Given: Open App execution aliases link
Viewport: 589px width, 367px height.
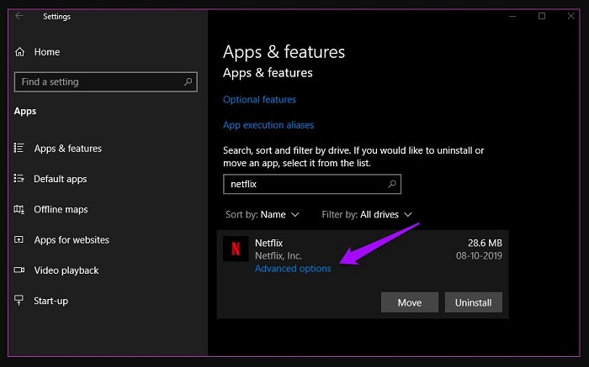Looking at the screenshot, I should pos(268,125).
